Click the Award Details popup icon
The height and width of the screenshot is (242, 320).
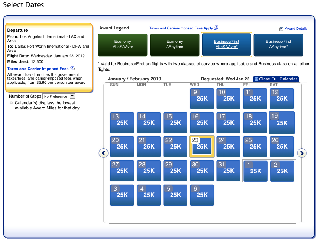(x=281, y=29)
